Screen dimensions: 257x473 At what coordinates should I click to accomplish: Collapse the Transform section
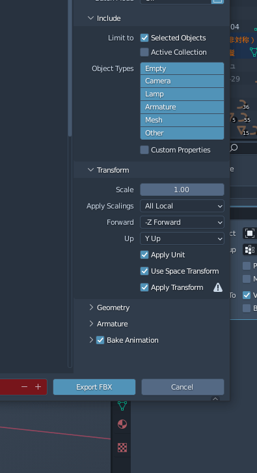click(x=90, y=170)
